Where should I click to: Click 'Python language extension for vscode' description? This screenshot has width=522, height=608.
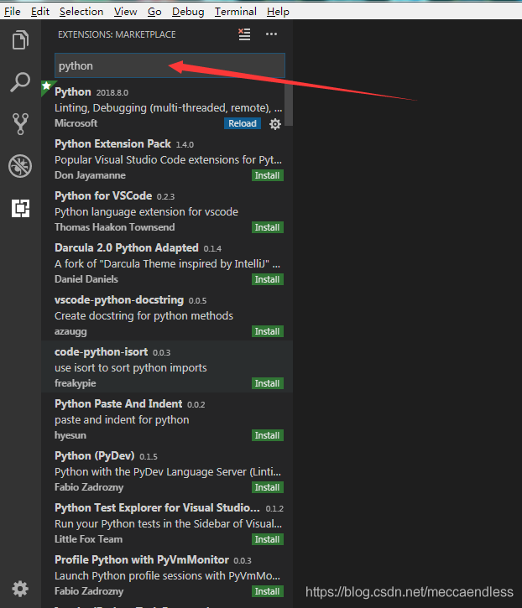(x=146, y=212)
